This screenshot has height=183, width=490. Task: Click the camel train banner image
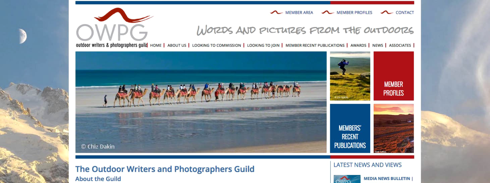[x=201, y=102]
